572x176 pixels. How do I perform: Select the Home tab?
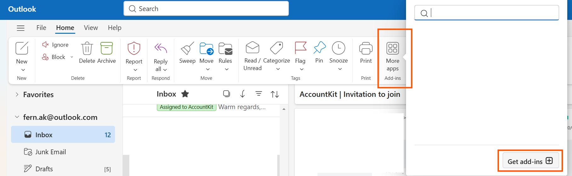pos(65,28)
